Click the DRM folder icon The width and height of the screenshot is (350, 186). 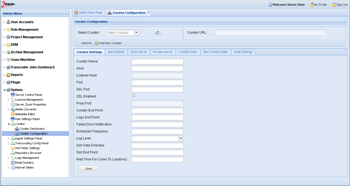pos(8,45)
